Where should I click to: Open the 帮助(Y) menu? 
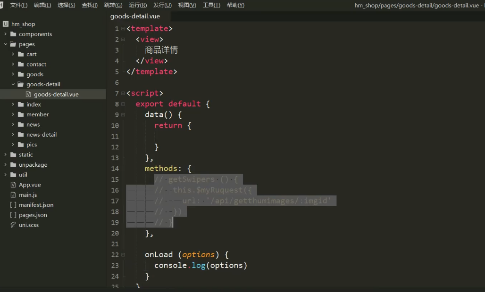tap(235, 5)
